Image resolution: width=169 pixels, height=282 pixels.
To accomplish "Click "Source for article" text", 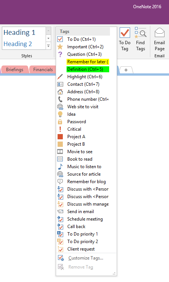I will click(x=84, y=174).
